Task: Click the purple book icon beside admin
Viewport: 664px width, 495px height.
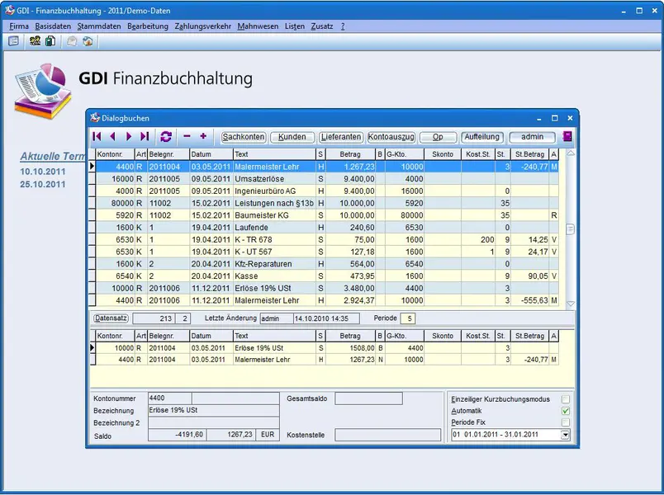Action: [567, 137]
